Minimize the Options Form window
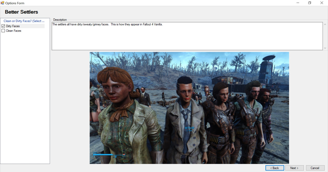 coord(298,3)
